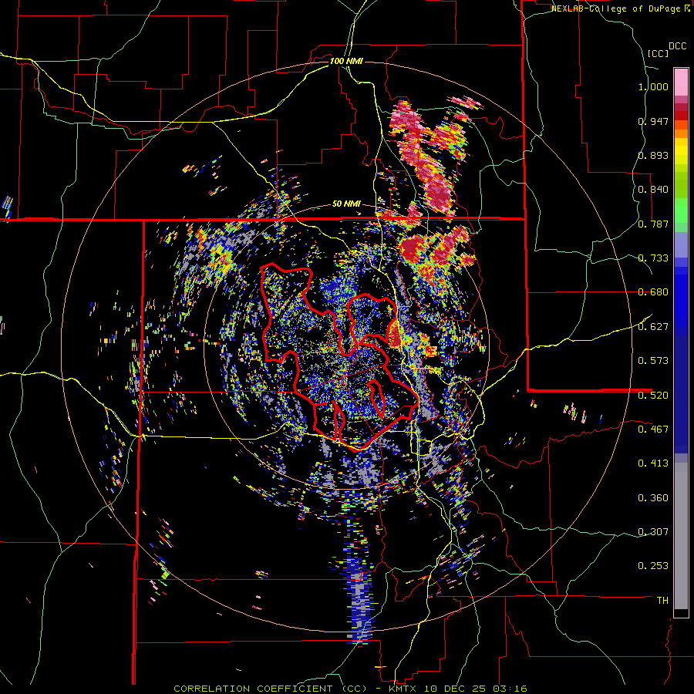Pick the yellow segment near 0.893
The height and width of the screenshot is (694, 694).
[x=681, y=151]
